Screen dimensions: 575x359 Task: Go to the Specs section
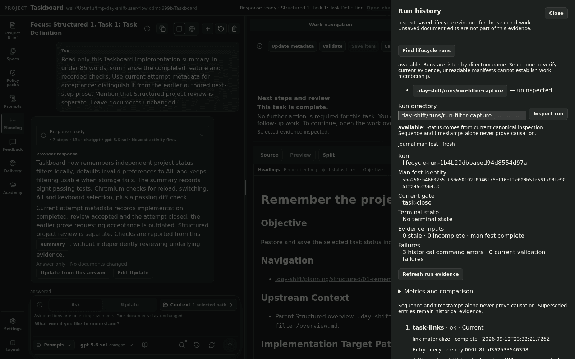(13, 54)
